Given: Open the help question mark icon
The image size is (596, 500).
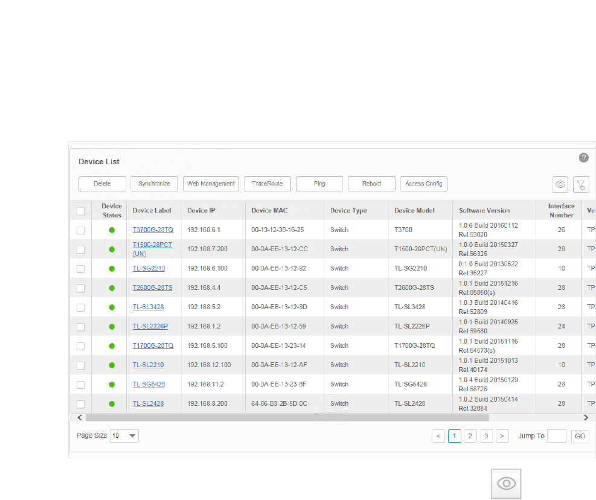Looking at the screenshot, I should click(x=583, y=158).
